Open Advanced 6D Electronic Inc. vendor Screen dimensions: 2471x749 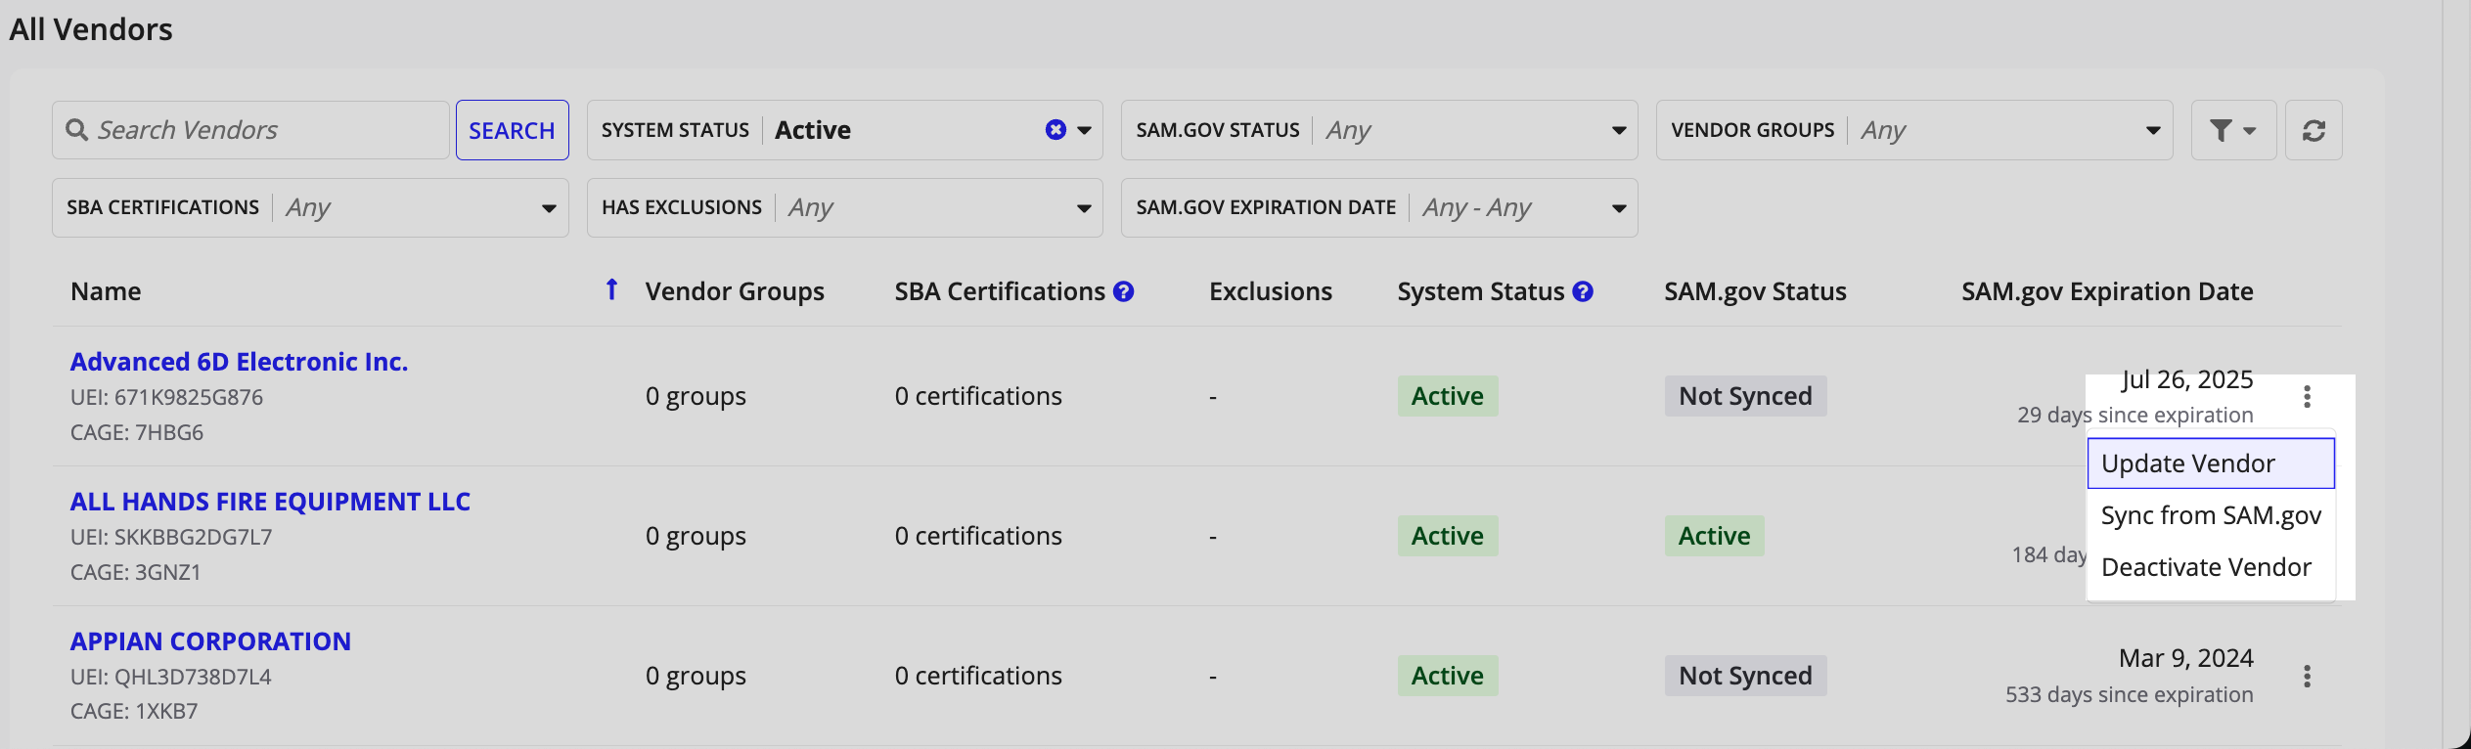[239, 362]
